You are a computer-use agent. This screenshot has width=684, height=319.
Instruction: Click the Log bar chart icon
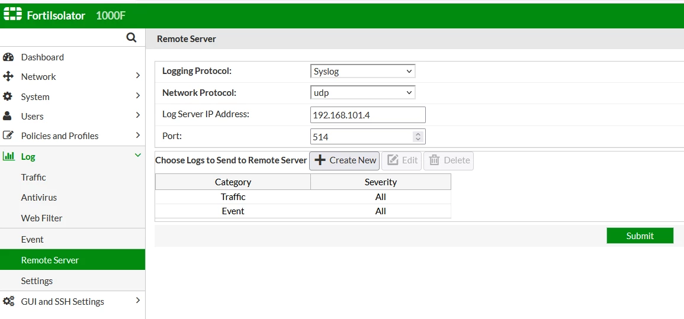8,156
